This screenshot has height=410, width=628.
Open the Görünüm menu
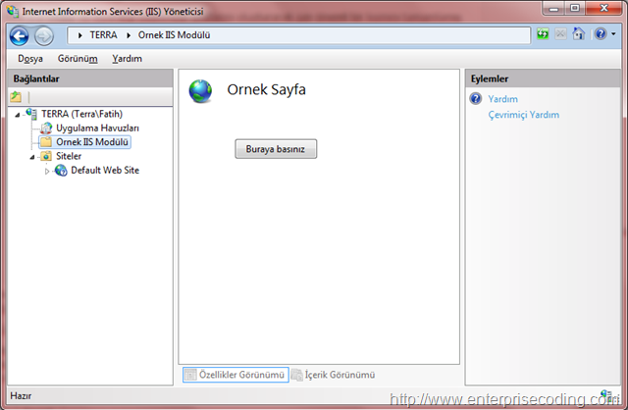[x=78, y=59]
